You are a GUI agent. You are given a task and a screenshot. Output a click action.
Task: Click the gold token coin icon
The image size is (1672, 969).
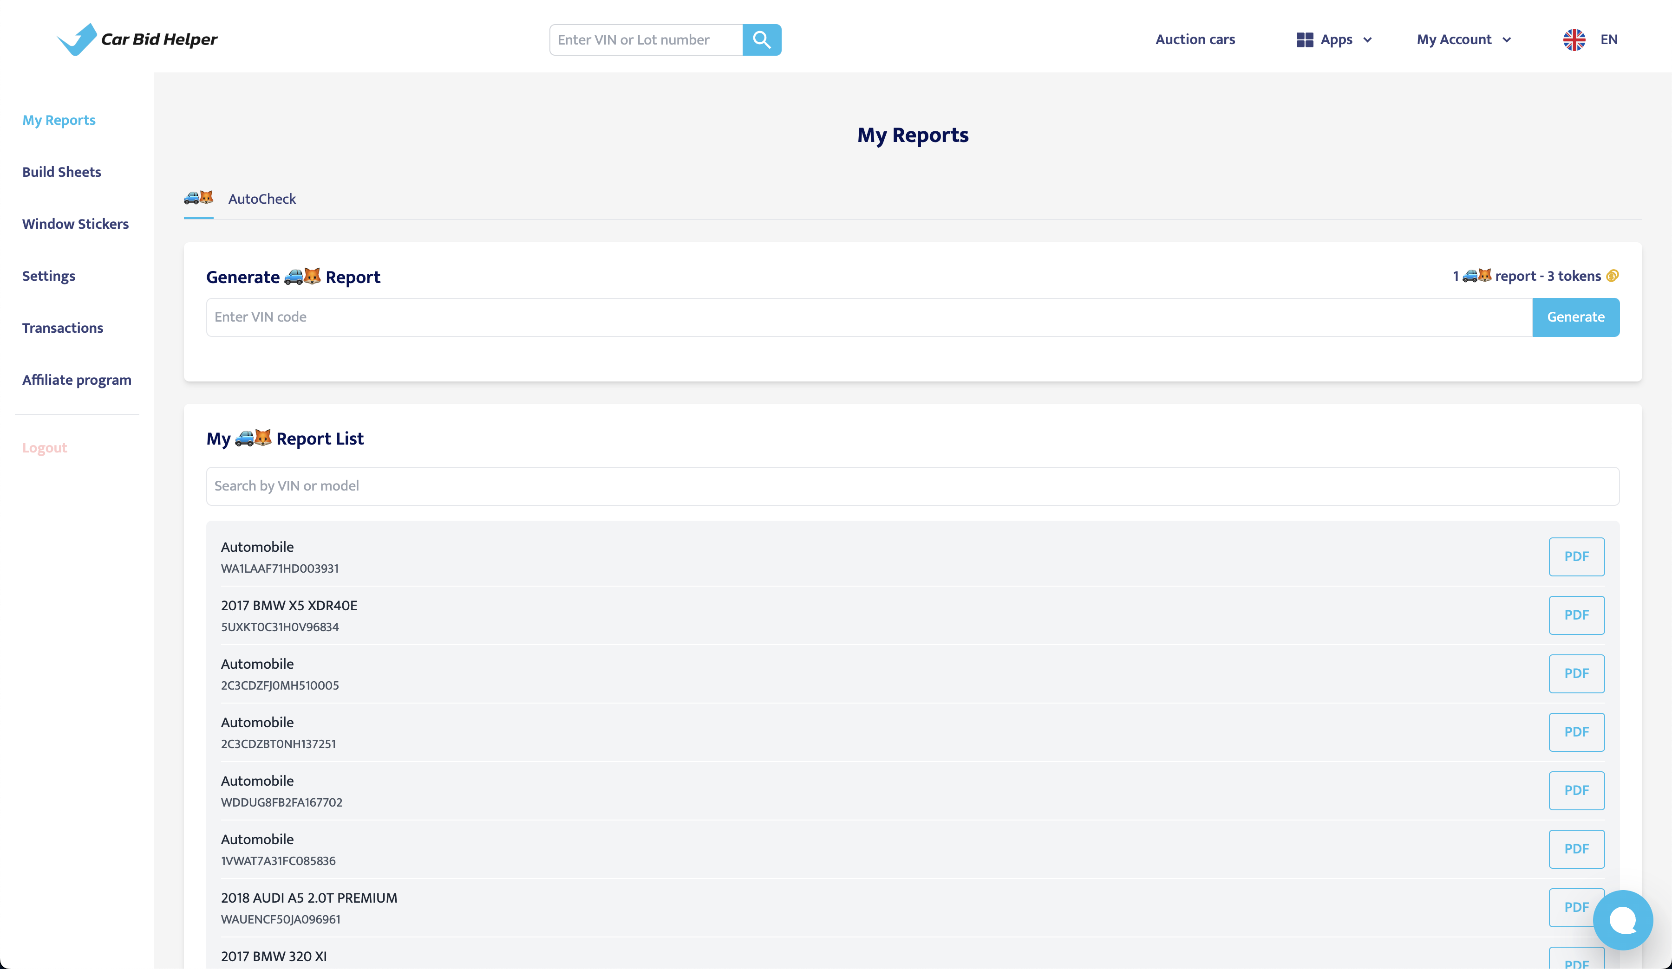coord(1612,276)
